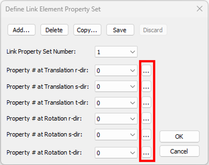Screen dimensions: 209x165
Task: Click the Copy... button
Action: [x=87, y=30]
